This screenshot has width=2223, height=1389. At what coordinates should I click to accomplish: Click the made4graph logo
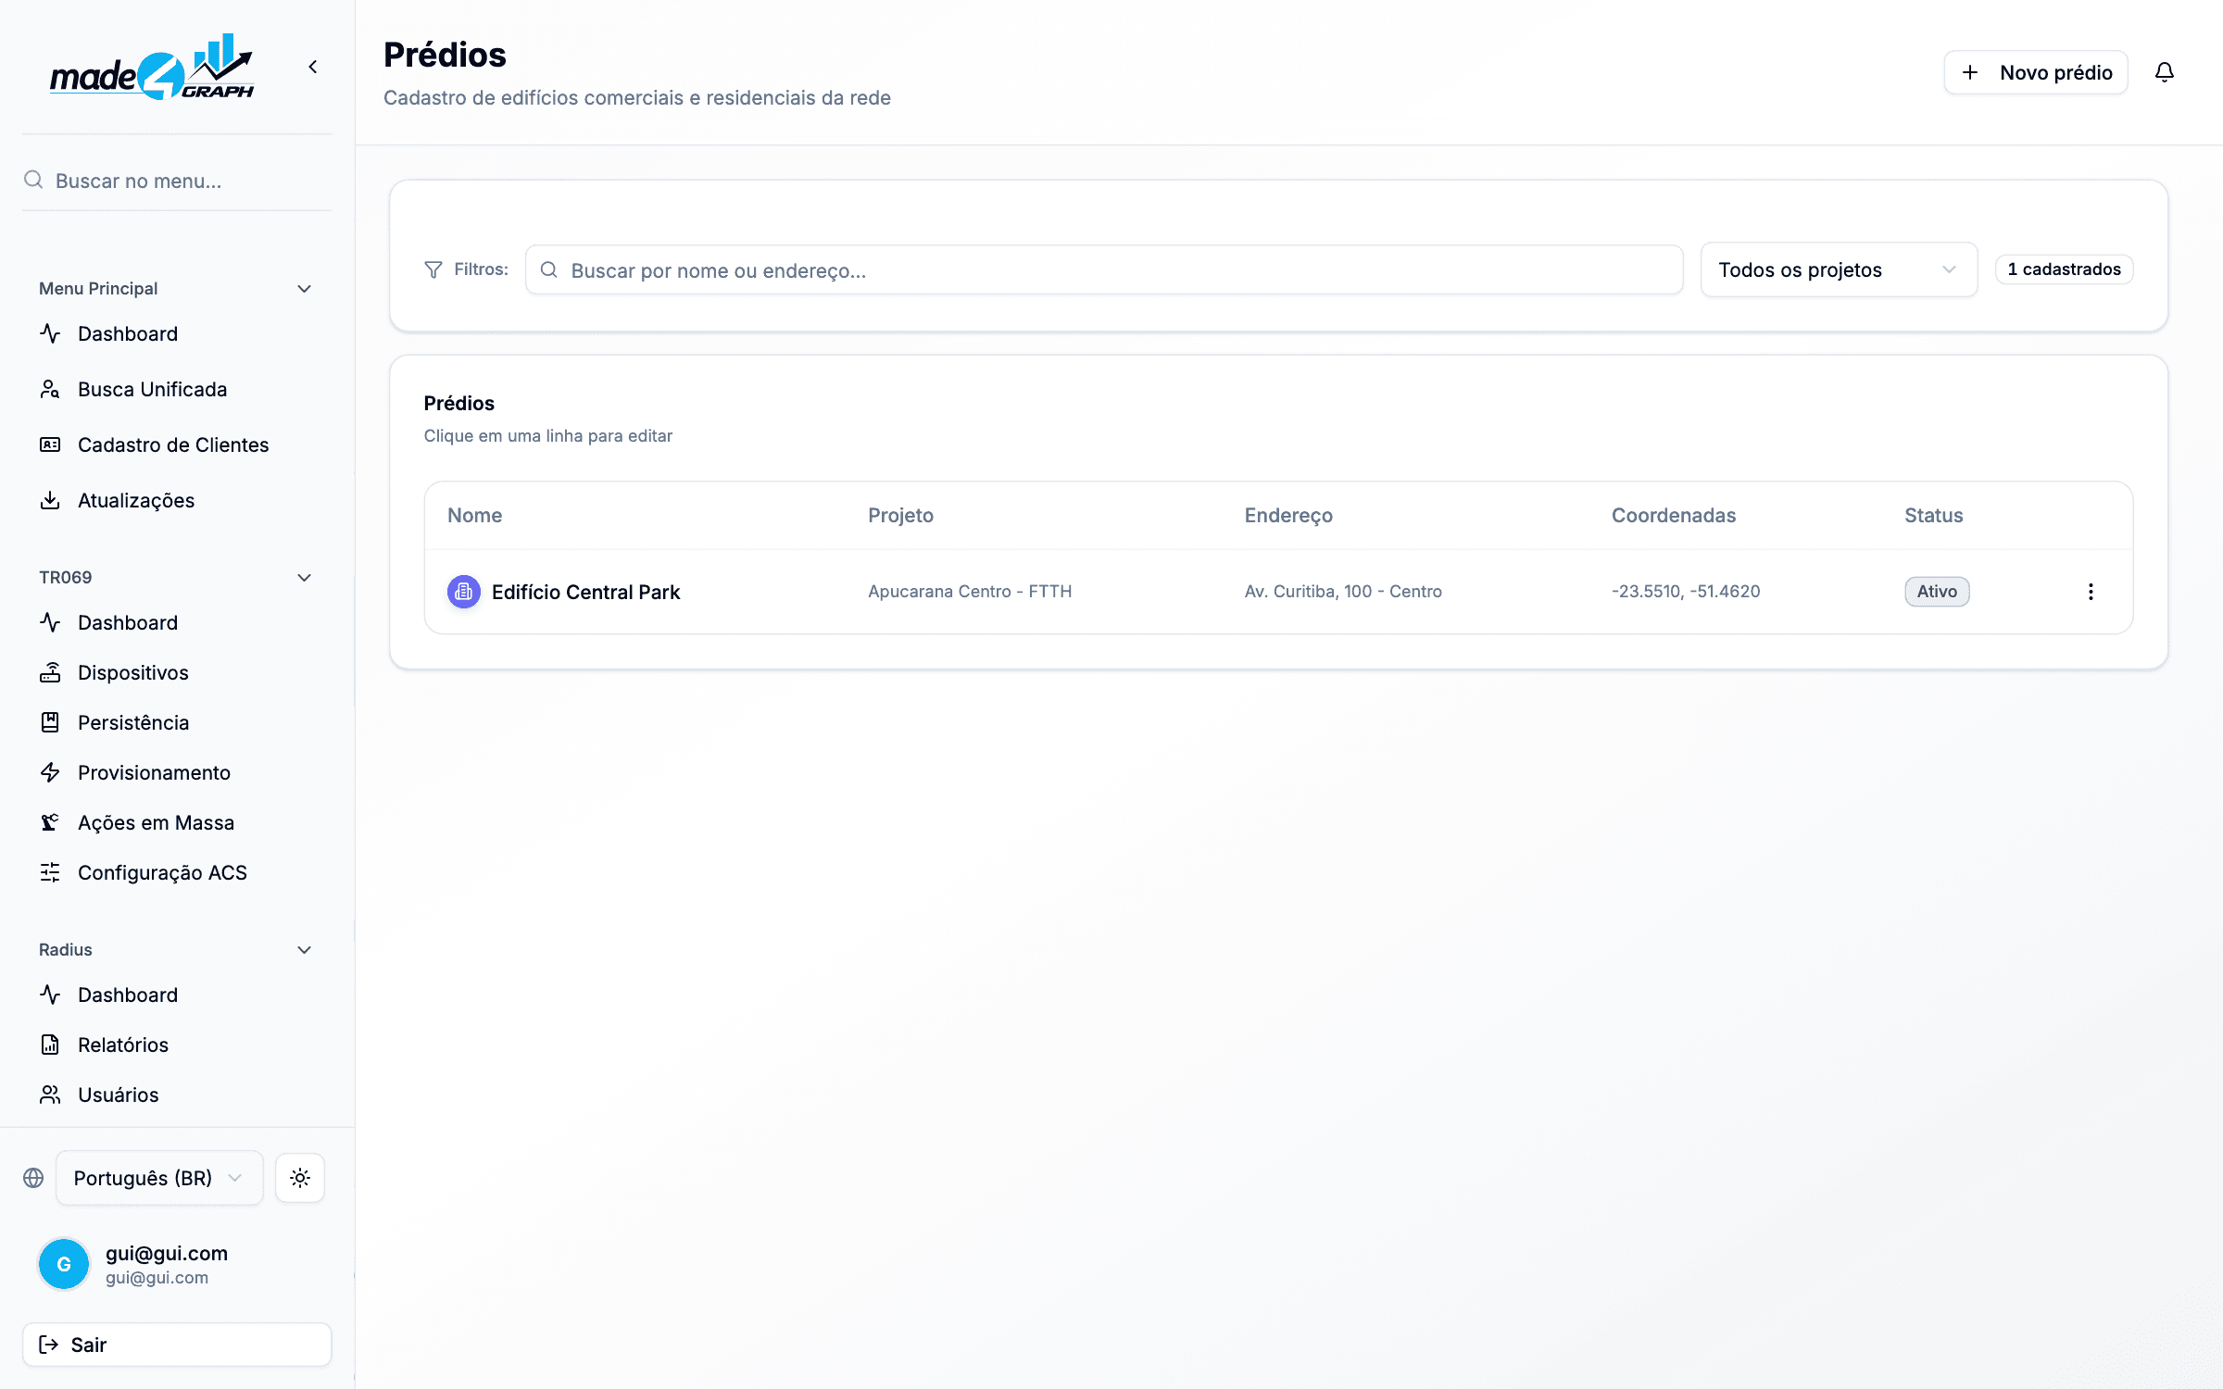tap(152, 67)
